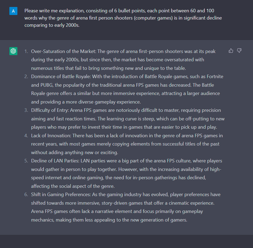Click the user's prompt about arena shooters

pyautogui.click(x=123, y=18)
